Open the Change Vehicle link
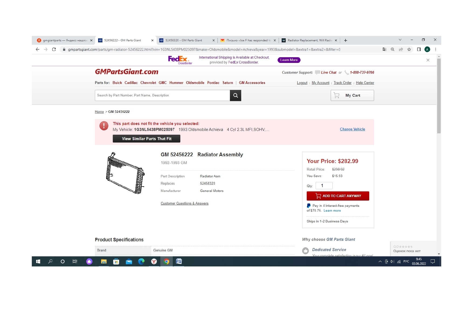Viewport: 473px width, 335px height. [352, 129]
